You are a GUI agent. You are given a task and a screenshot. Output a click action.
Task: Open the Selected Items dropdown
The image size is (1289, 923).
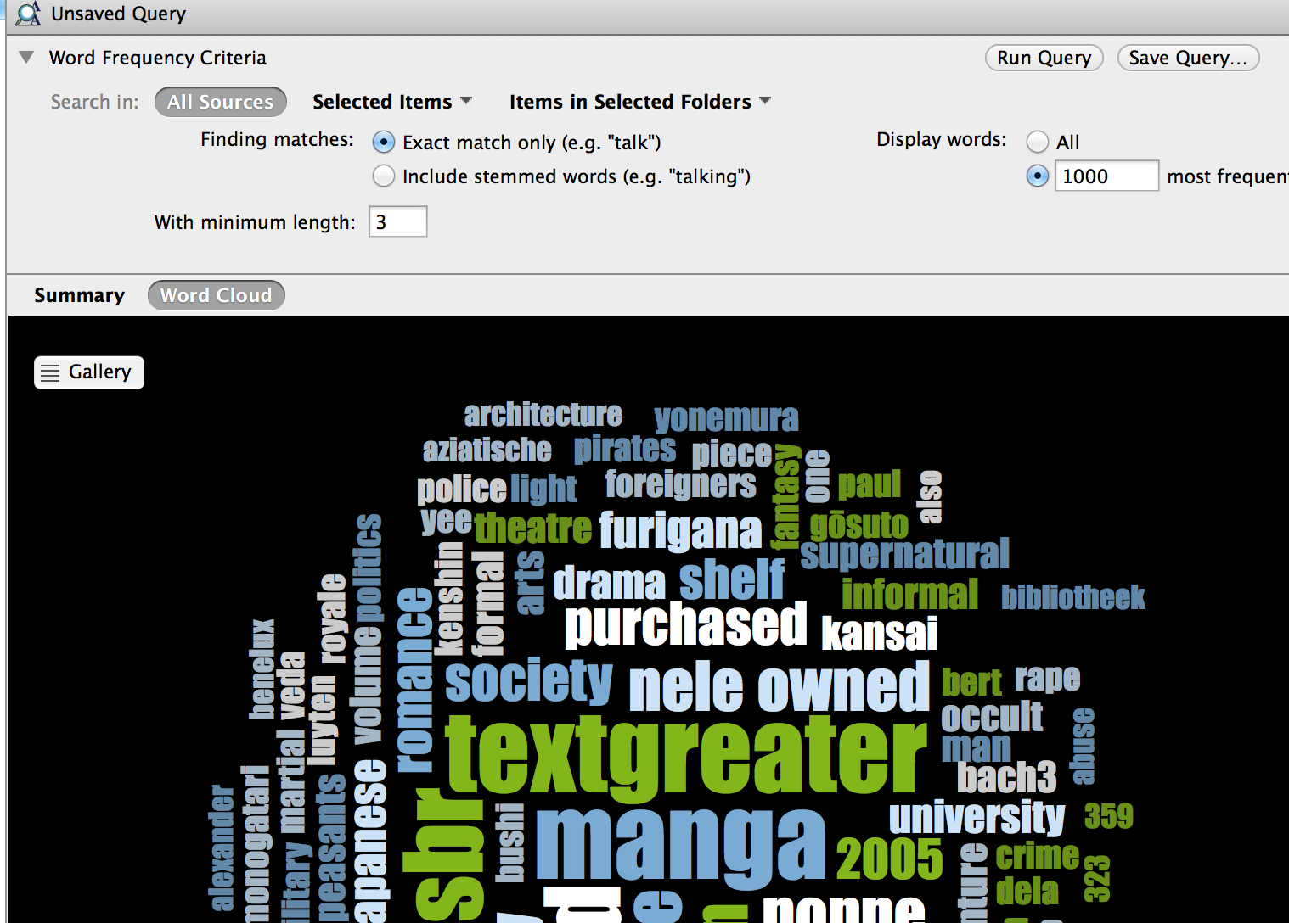pyautogui.click(x=391, y=102)
